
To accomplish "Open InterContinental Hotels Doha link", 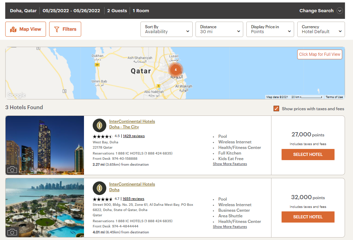I will coord(132,187).
